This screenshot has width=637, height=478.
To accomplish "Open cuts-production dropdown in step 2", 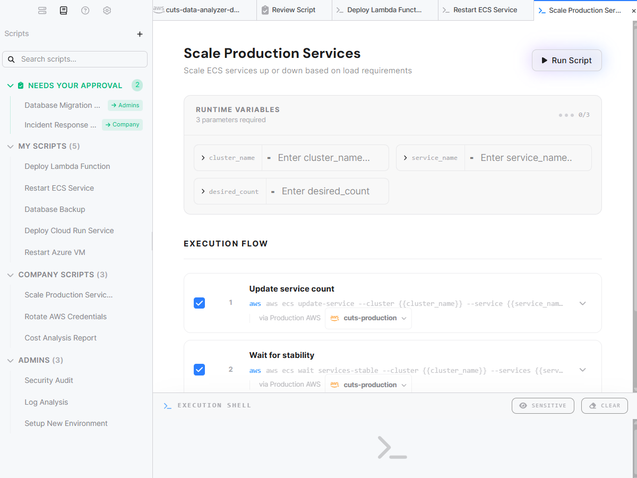I will click(368, 385).
